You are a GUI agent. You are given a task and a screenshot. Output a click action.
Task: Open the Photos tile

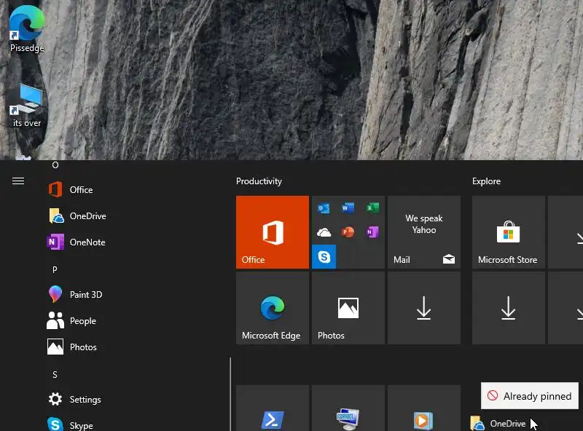(348, 308)
